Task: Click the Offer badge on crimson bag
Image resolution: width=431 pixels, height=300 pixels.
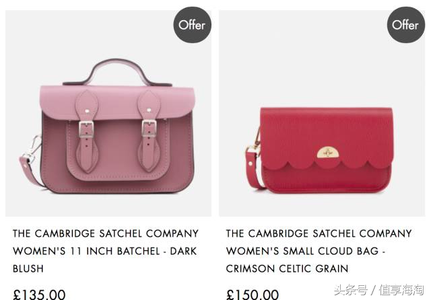Action: (x=405, y=25)
